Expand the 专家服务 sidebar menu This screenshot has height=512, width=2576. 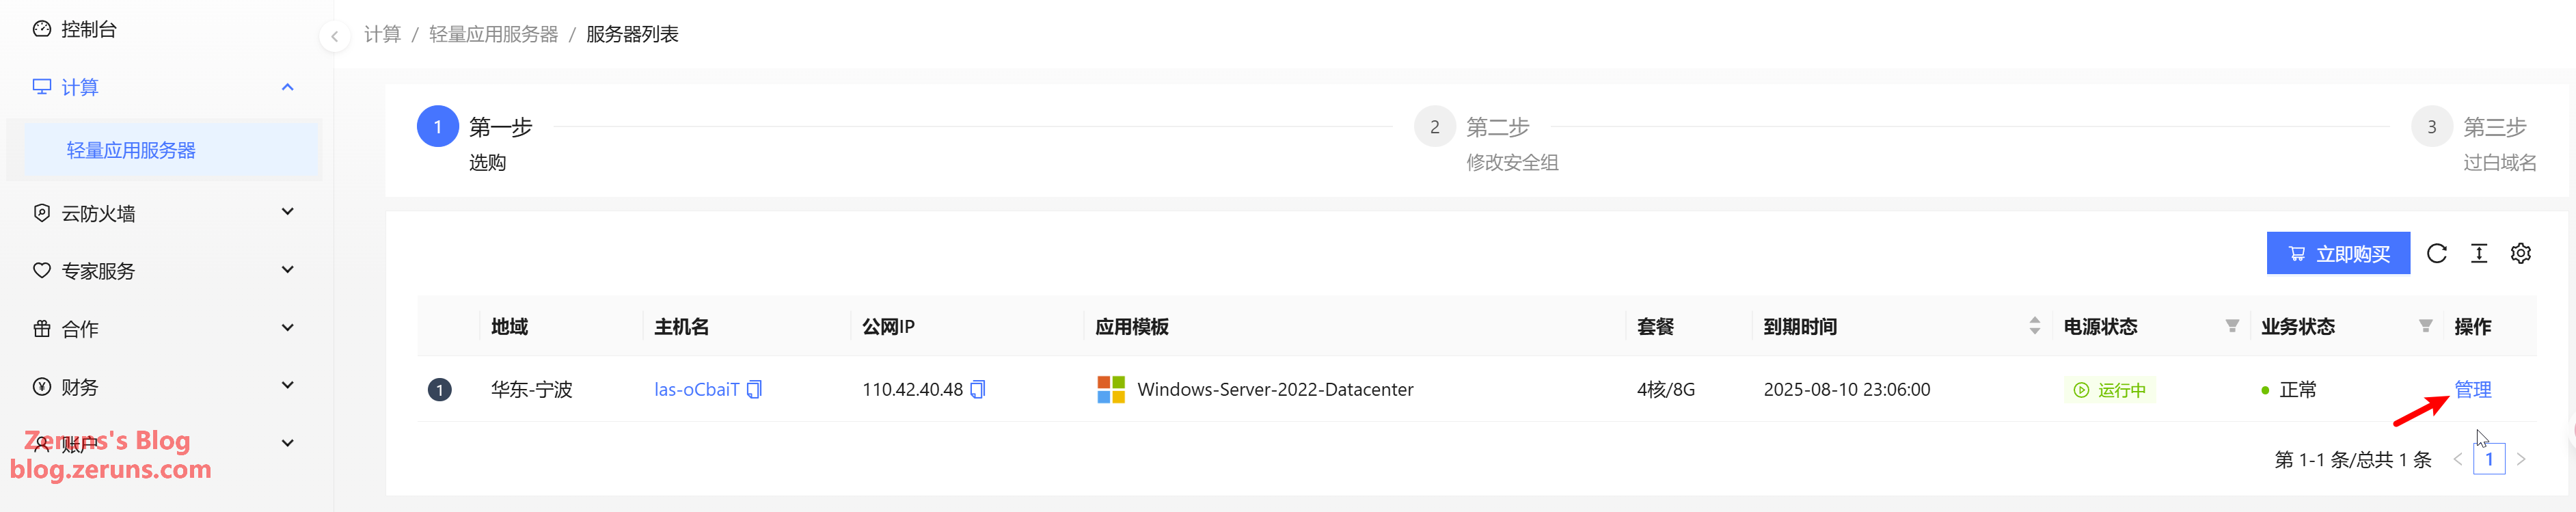288,270
